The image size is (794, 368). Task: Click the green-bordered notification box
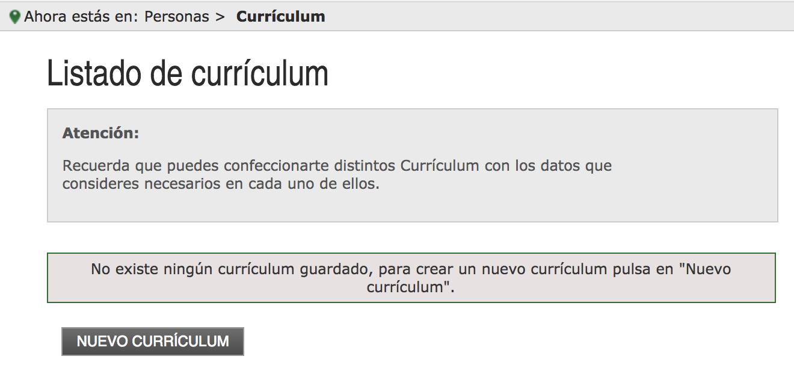pyautogui.click(x=411, y=278)
